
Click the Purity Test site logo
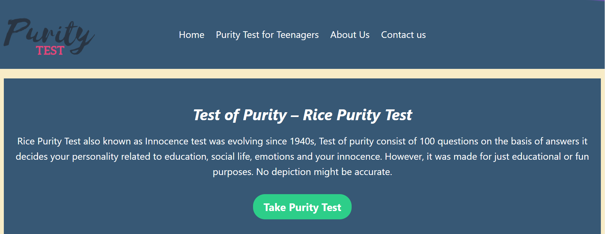pyautogui.click(x=49, y=37)
